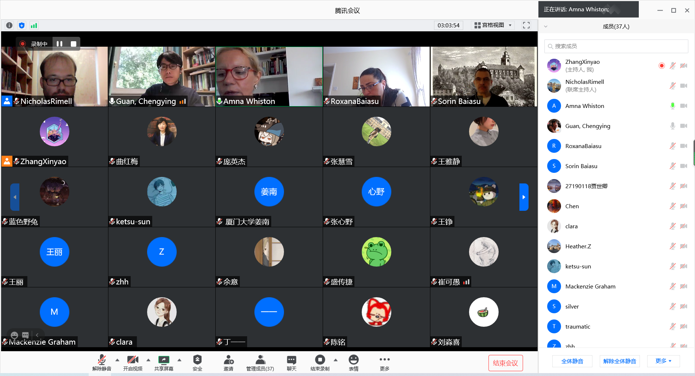This screenshot has height=376, width=695.
Task: Open the 邀请 invite icon
Action: coord(229,363)
